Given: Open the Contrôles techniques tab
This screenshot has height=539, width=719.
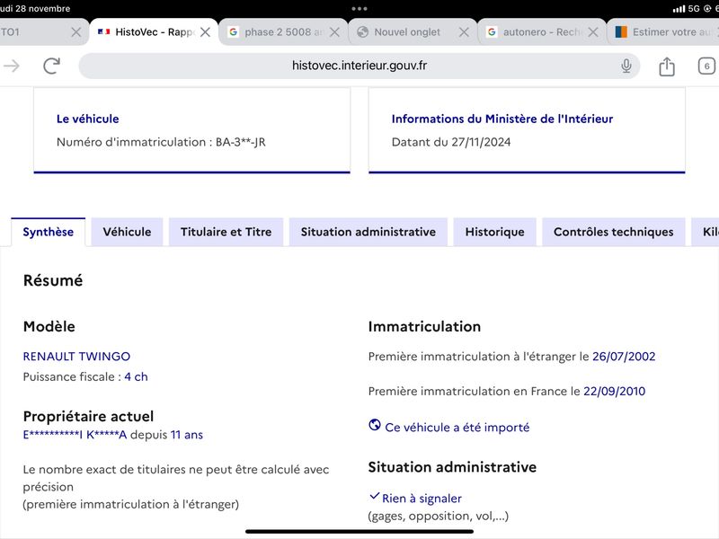Looking at the screenshot, I should pyautogui.click(x=614, y=232).
